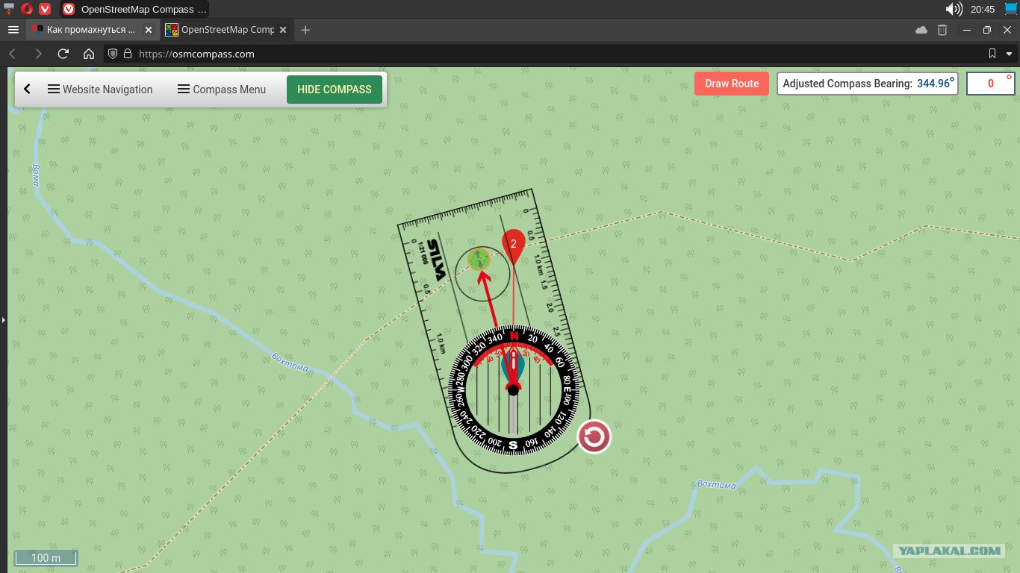This screenshot has width=1020, height=573.
Task: Click the back chevron in compass toolbar
Action: pyautogui.click(x=28, y=89)
